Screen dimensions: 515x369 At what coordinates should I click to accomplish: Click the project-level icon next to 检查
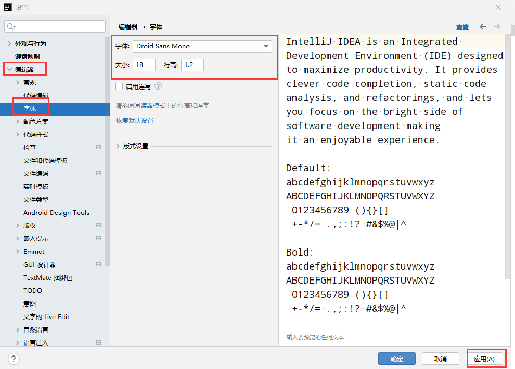pos(99,148)
